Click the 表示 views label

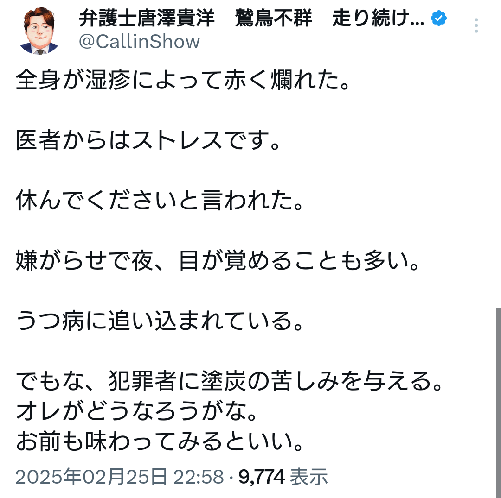click(x=309, y=477)
